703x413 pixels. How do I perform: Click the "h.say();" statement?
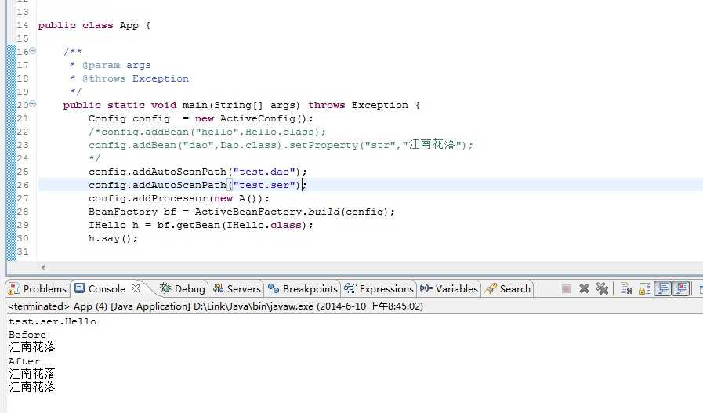113,238
